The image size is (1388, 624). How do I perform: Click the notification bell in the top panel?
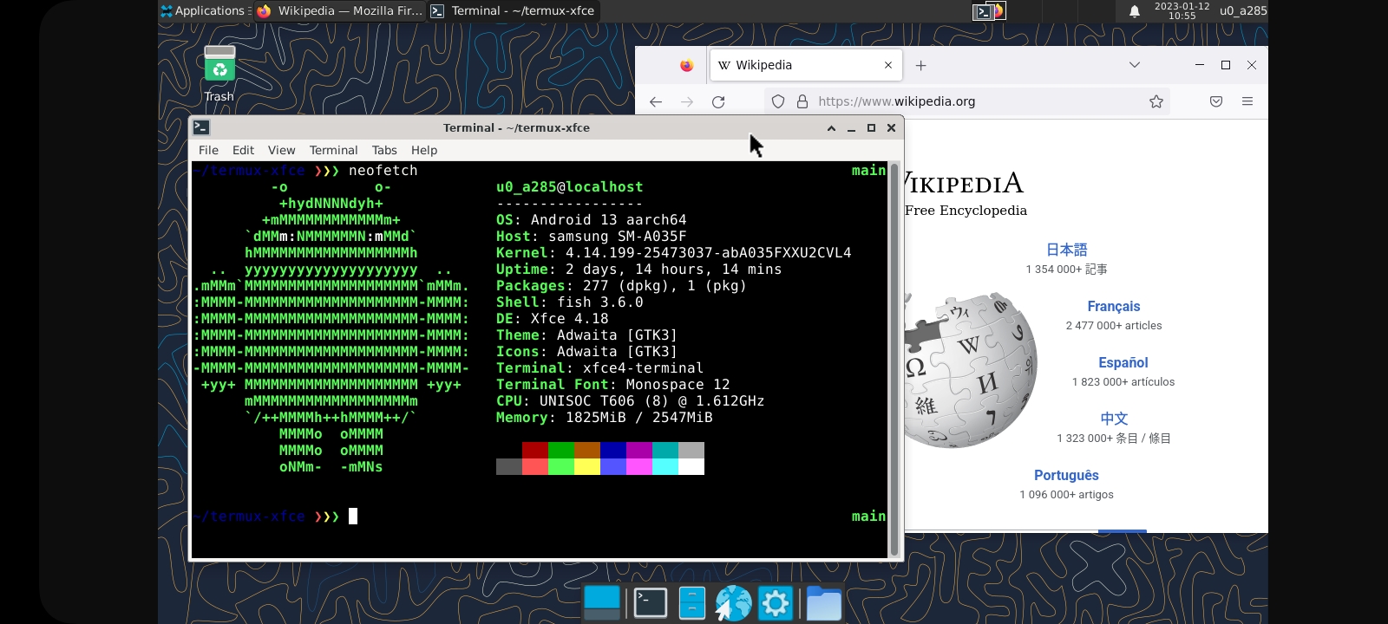[x=1135, y=11]
